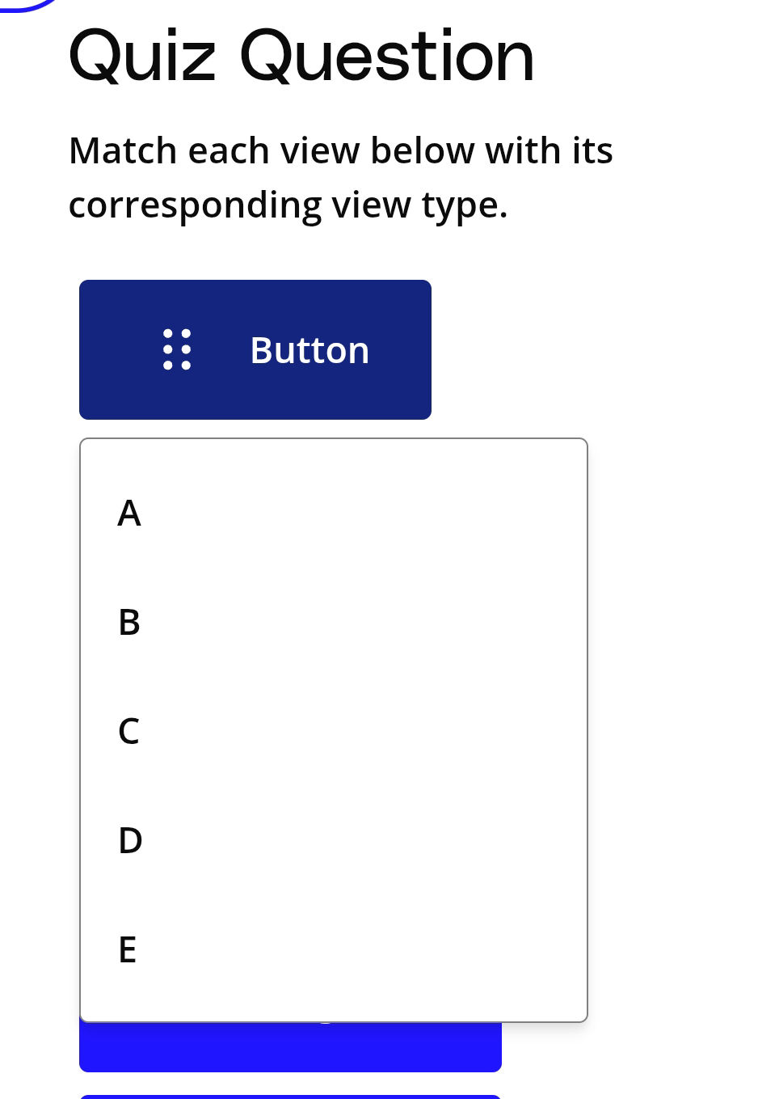This screenshot has height=1099, width=758.
Task: Click between options A and B
Action: tap(129, 568)
